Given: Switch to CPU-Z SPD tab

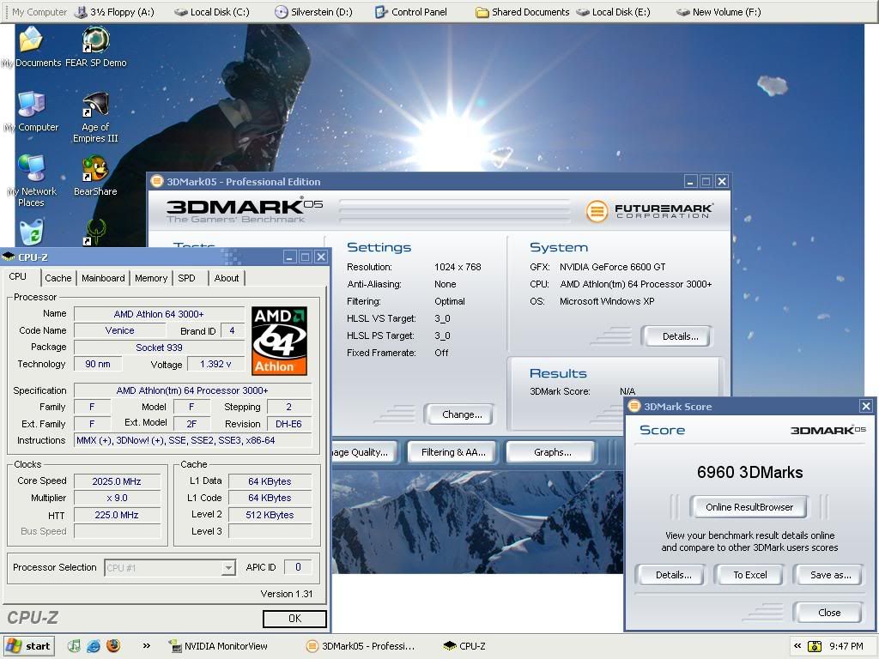Looking at the screenshot, I should pyautogui.click(x=186, y=278).
